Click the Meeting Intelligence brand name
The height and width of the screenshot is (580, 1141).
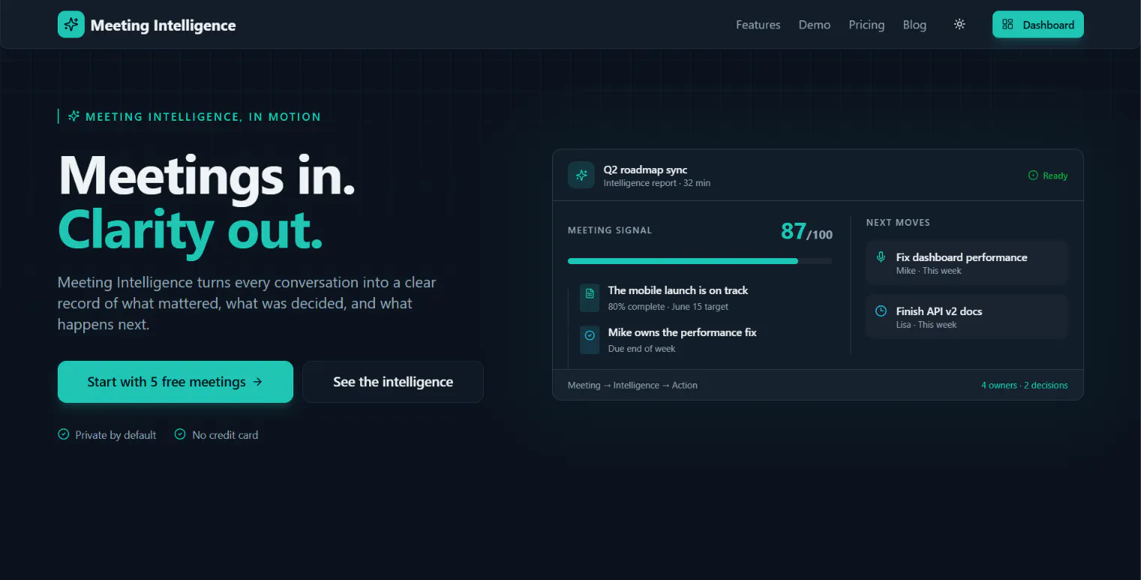163,26
